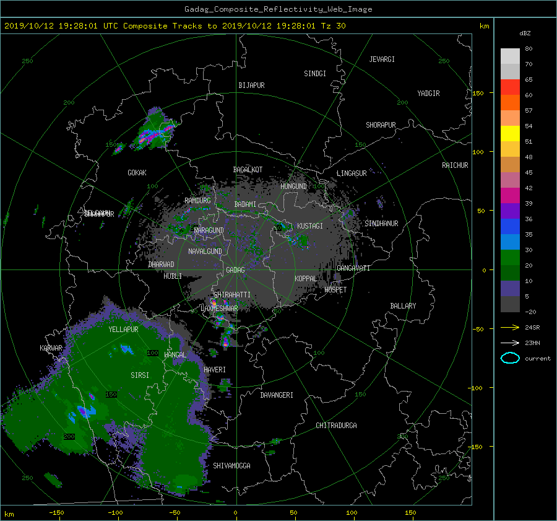This screenshot has height=521, width=557.
Task: Click the YADGIR city label
Action: click(x=428, y=94)
